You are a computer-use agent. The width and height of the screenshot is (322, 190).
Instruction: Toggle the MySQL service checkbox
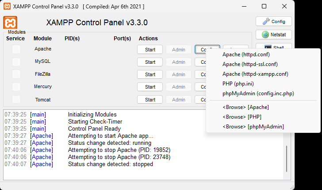(16, 62)
